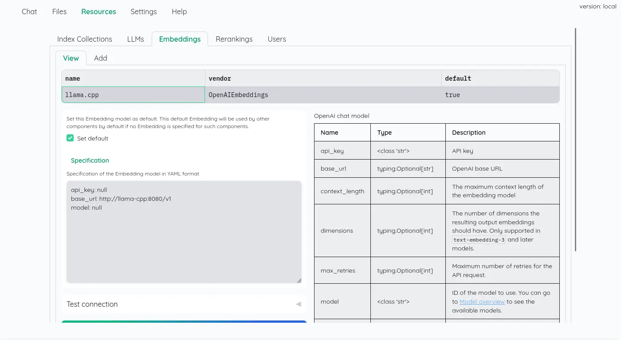This screenshot has height=340, width=621.
Task: Switch to the Files tab
Action: 59,12
